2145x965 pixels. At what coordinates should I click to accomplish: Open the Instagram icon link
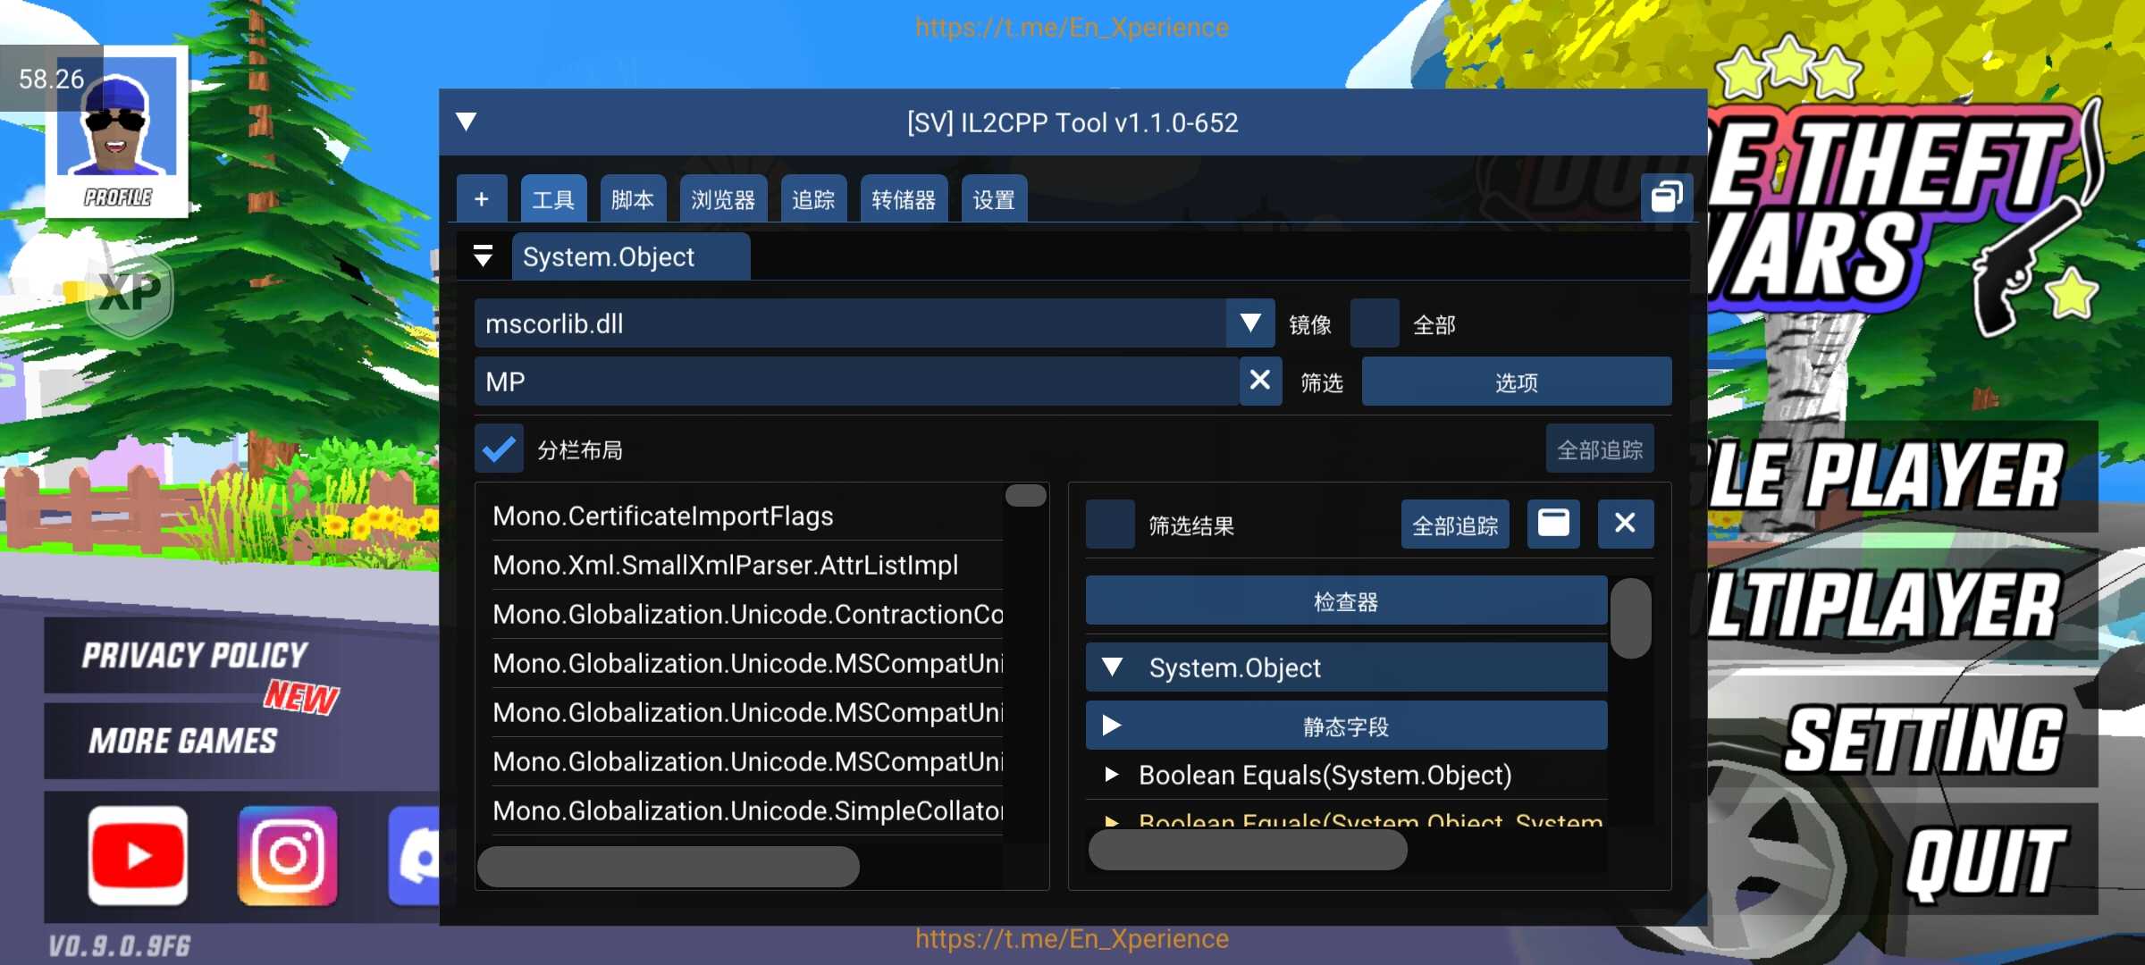click(x=287, y=856)
